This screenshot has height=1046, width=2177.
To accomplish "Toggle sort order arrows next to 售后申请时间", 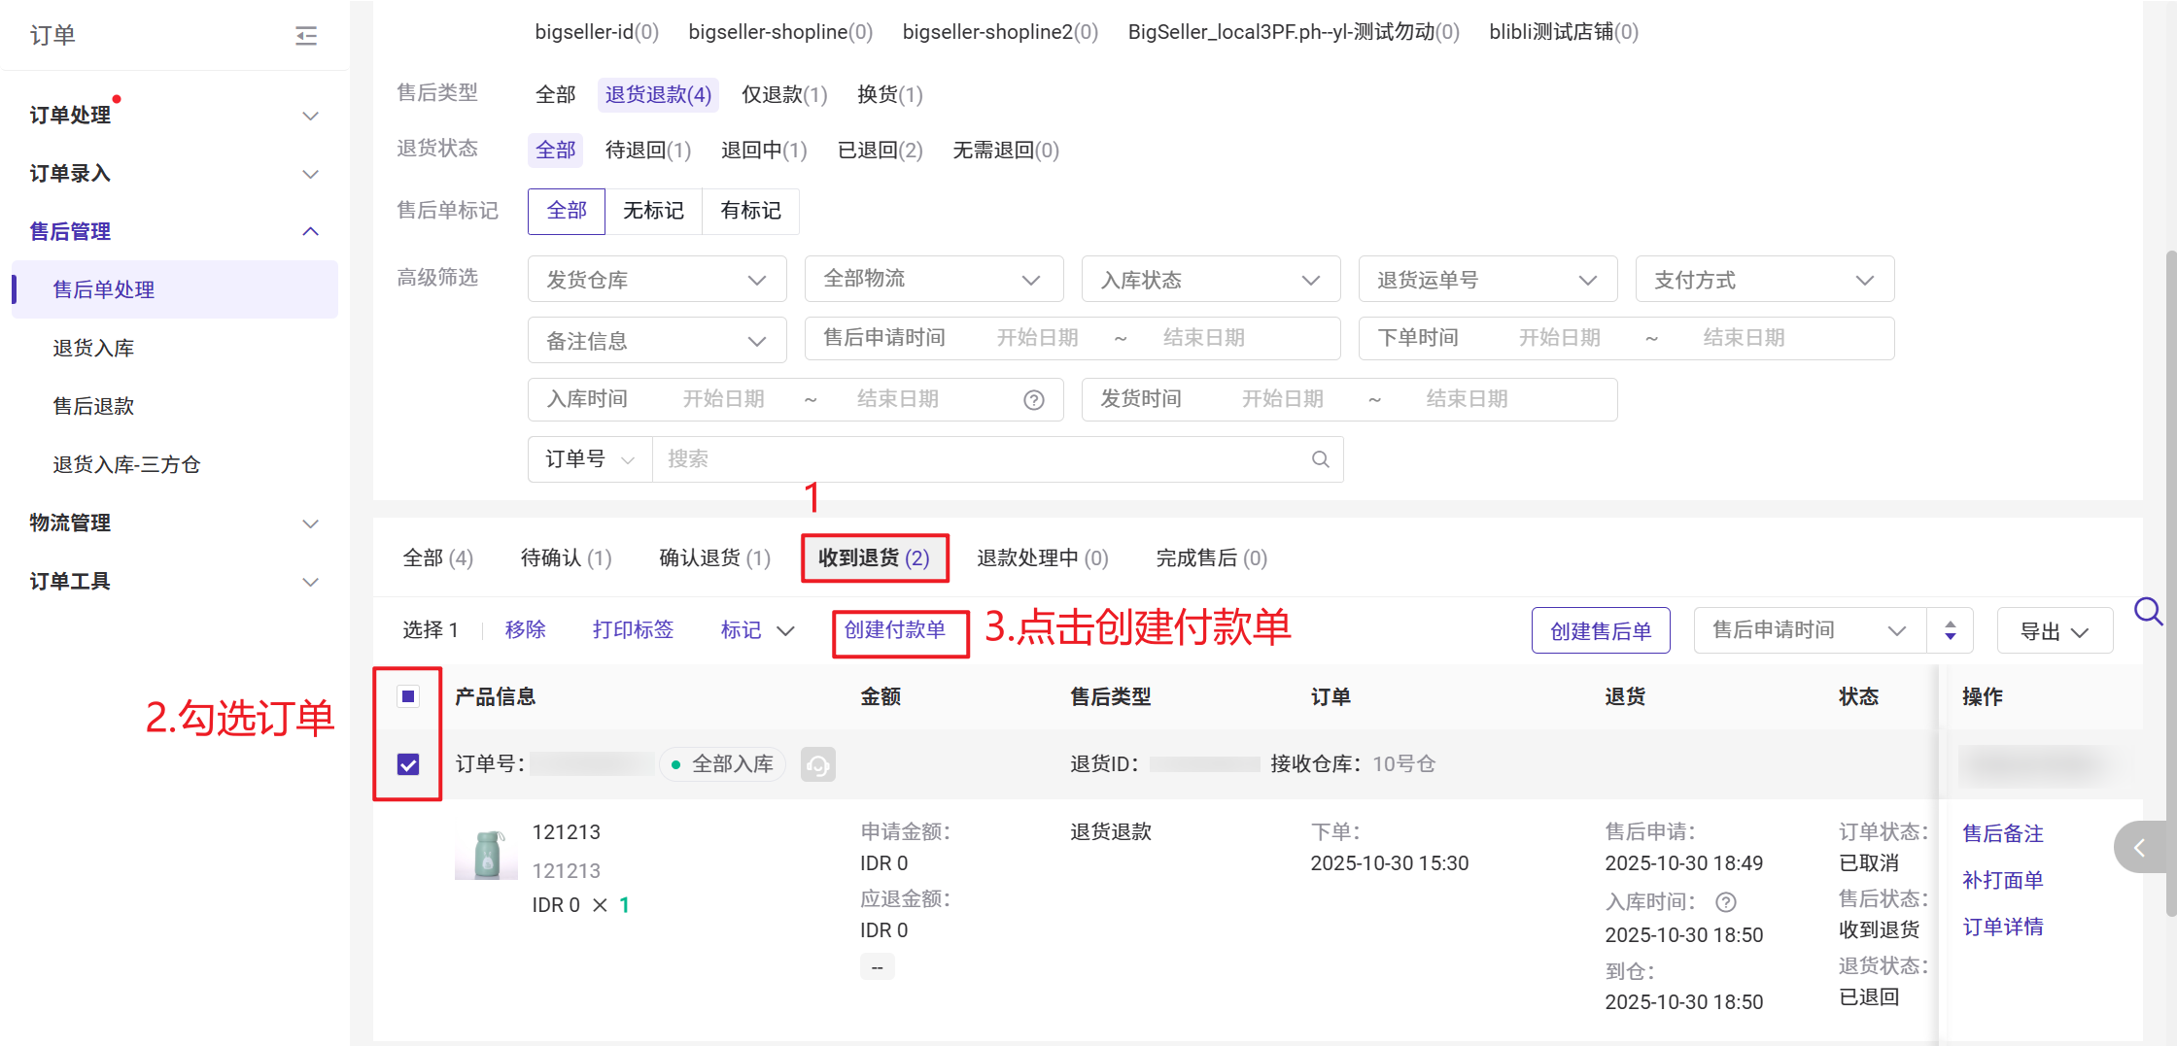I will (x=1950, y=631).
